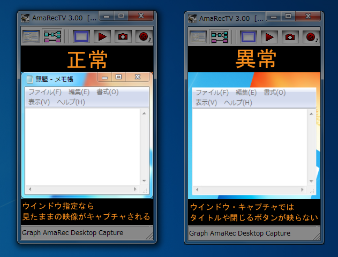
Task: Open settings icon in right AmaRecTV window
Action: pyautogui.click(x=198, y=37)
